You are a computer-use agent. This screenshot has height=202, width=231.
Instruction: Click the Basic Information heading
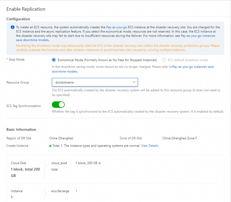click(x=21, y=129)
